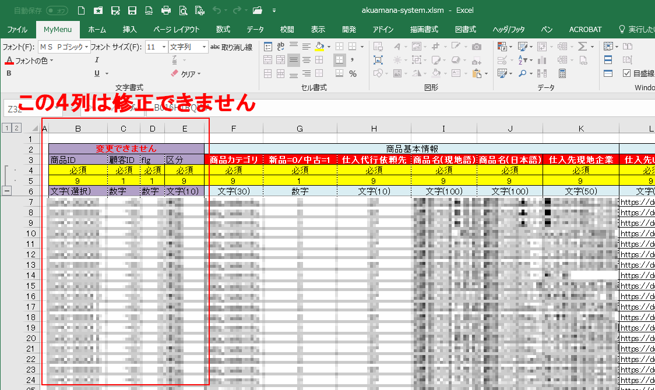Click the calculator icon in データ group

tap(562, 74)
